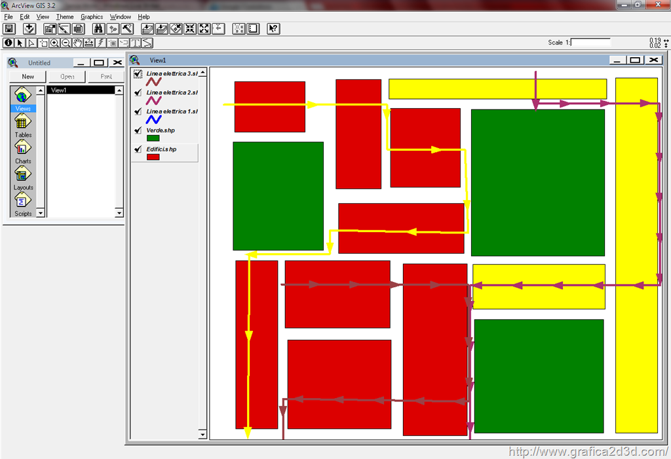Uncheck the Linea elettrica 3 theme

tap(138, 74)
